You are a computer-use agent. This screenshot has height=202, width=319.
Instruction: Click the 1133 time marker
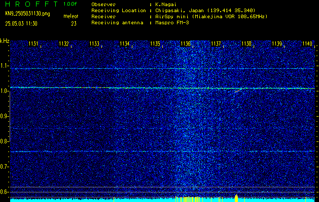tap(94, 43)
